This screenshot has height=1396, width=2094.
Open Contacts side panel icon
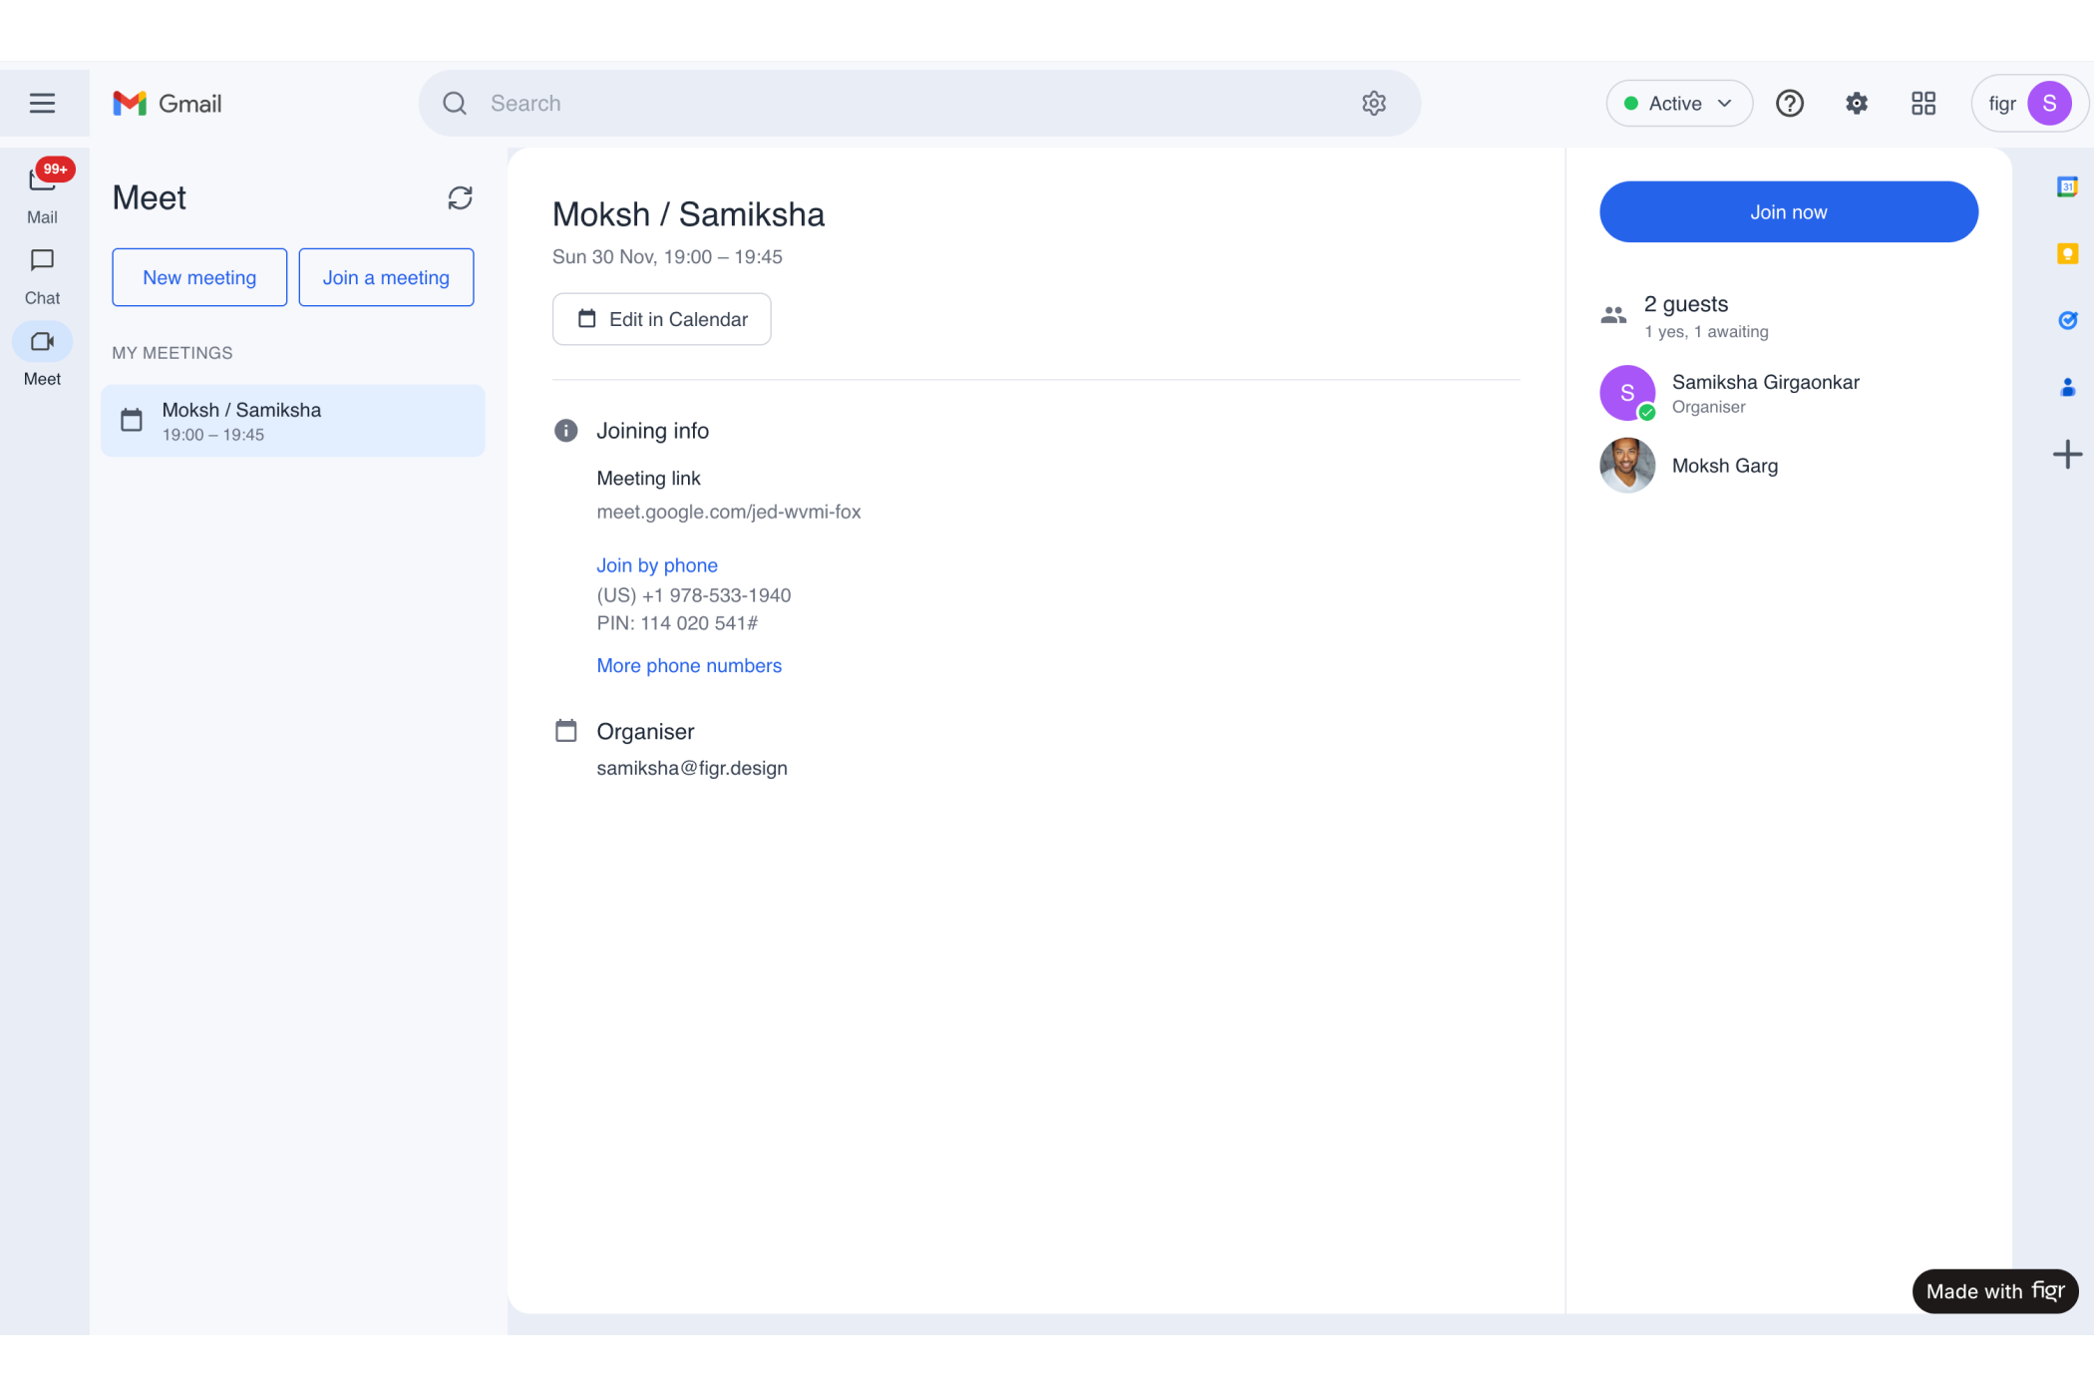pyautogui.click(x=2067, y=388)
